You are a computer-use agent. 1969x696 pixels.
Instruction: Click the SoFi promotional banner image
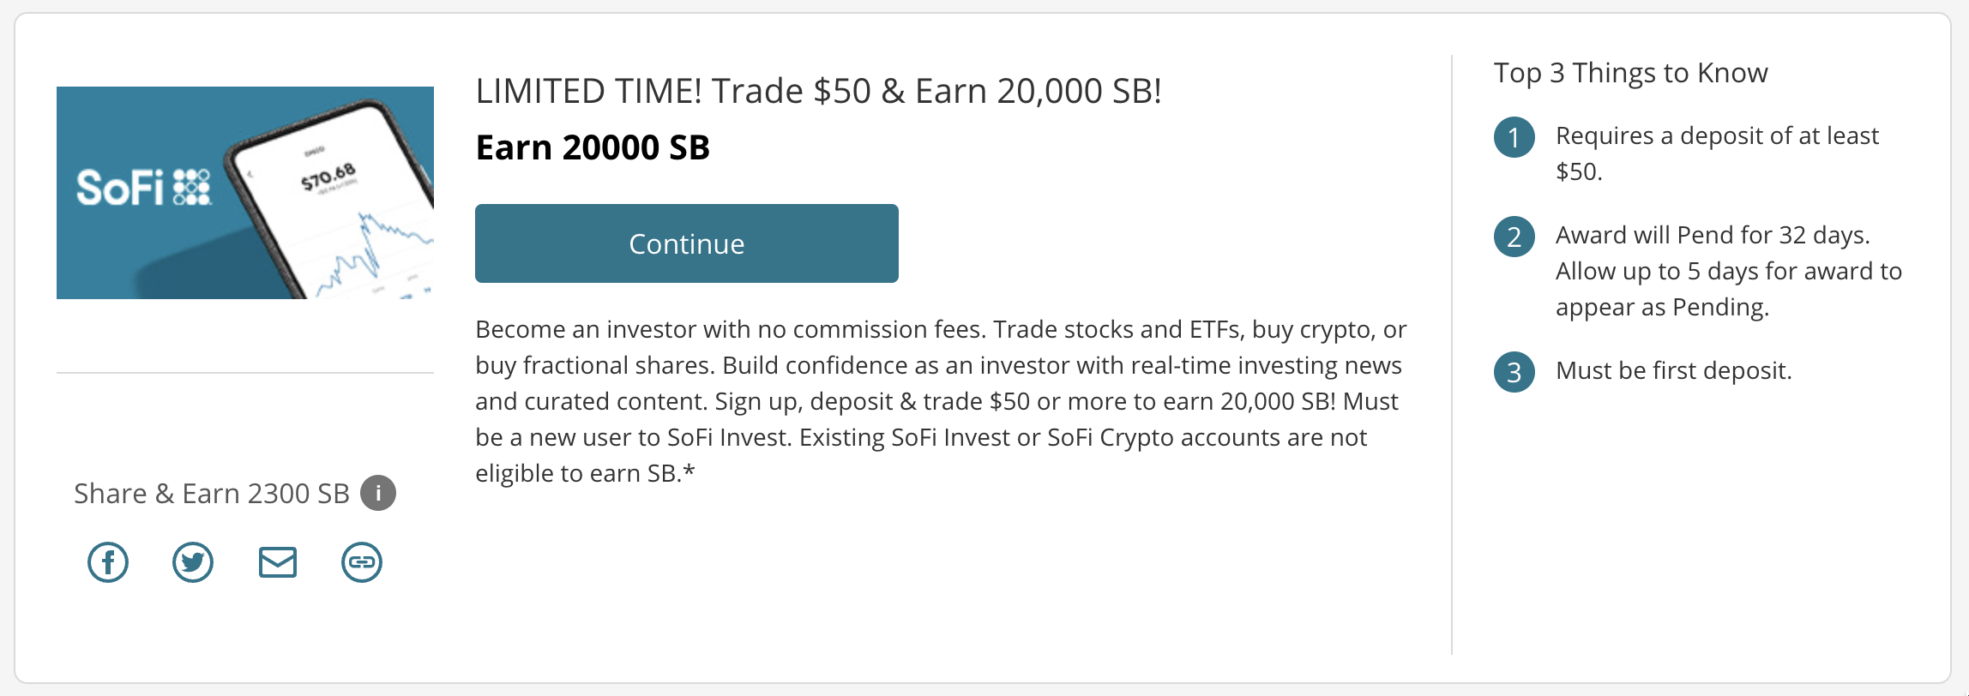pos(245,192)
